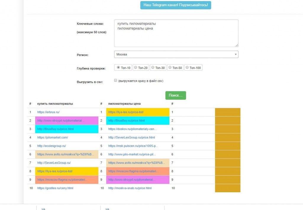Pick the Топ-100 depth option
303x210 pixels.
187,67
